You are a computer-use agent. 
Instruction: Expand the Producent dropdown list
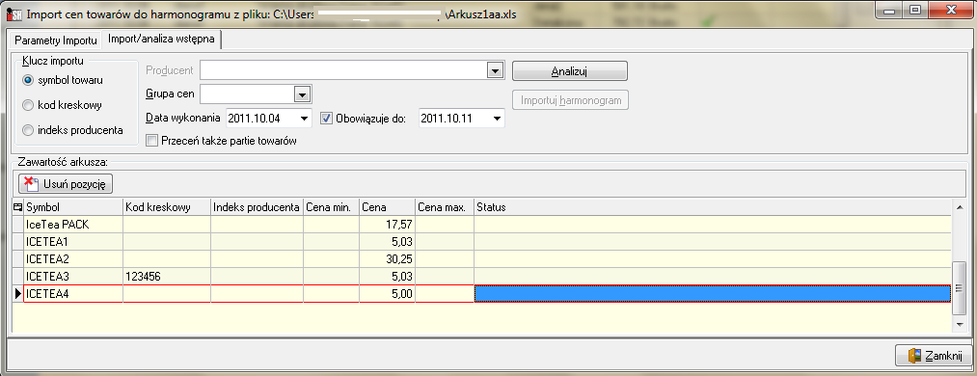point(496,71)
